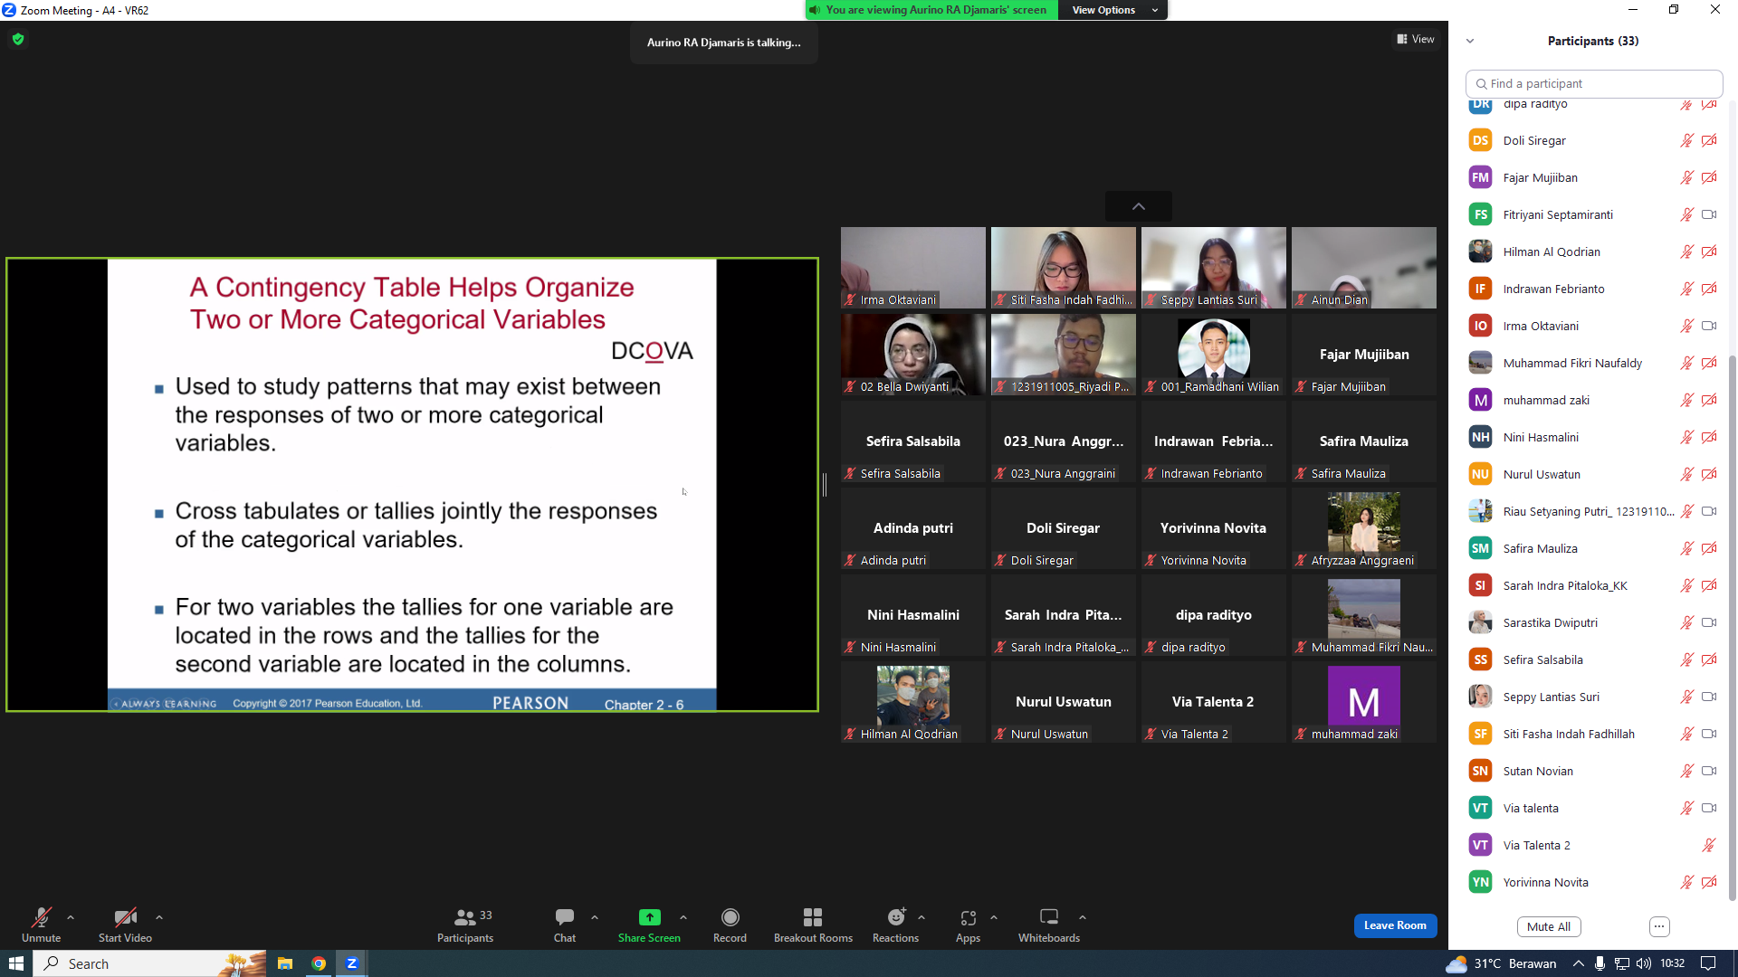The height and width of the screenshot is (977, 1738).
Task: Click the green Share Screen icon
Action: pos(649,917)
